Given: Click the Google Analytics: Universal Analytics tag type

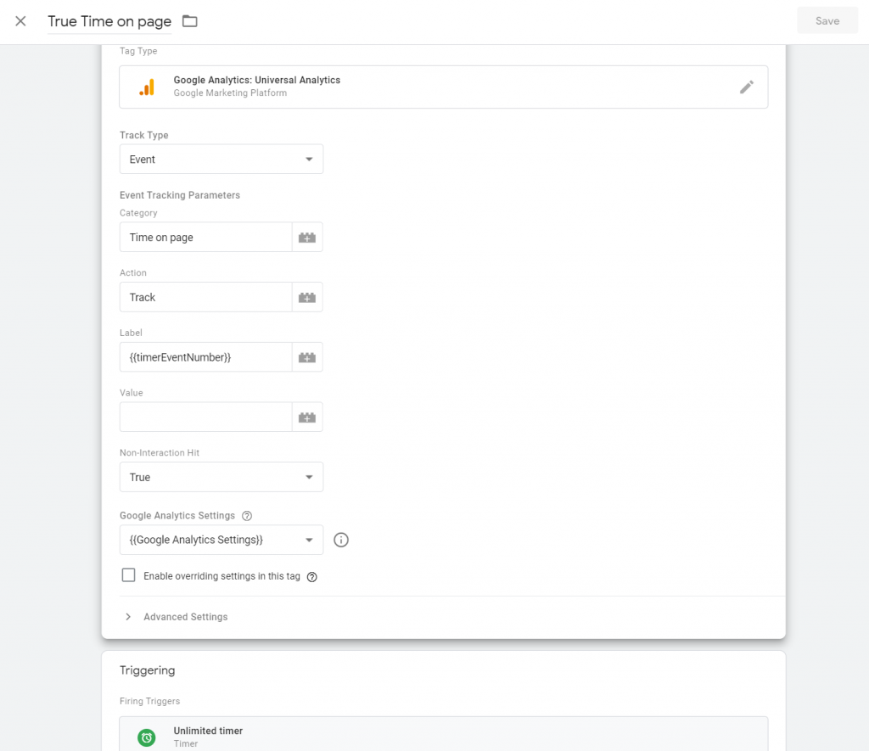Looking at the screenshot, I should (x=443, y=87).
